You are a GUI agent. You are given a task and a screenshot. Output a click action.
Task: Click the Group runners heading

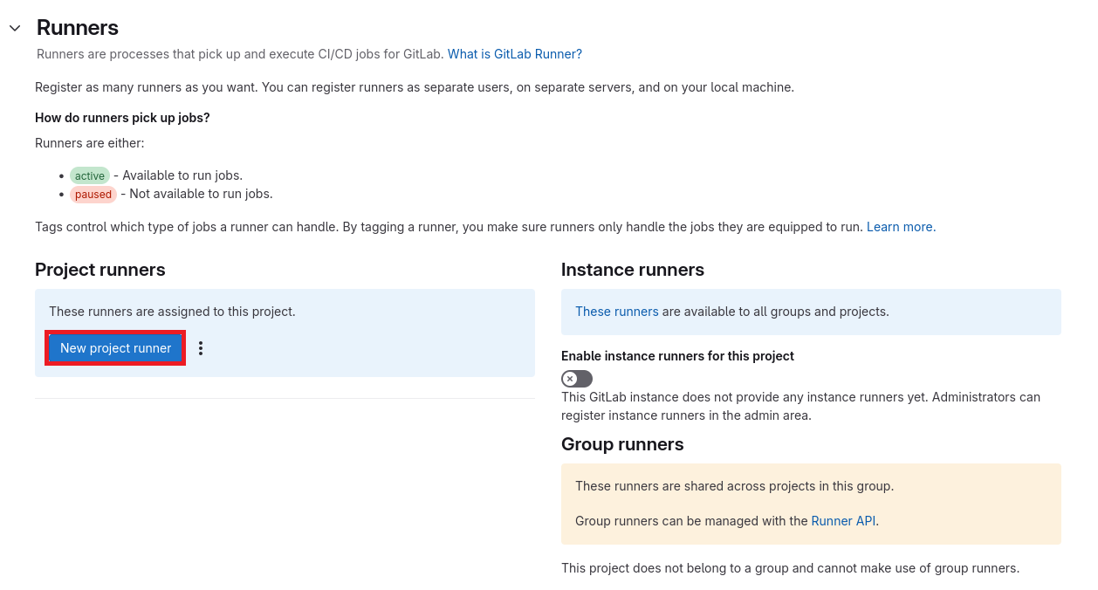(622, 444)
